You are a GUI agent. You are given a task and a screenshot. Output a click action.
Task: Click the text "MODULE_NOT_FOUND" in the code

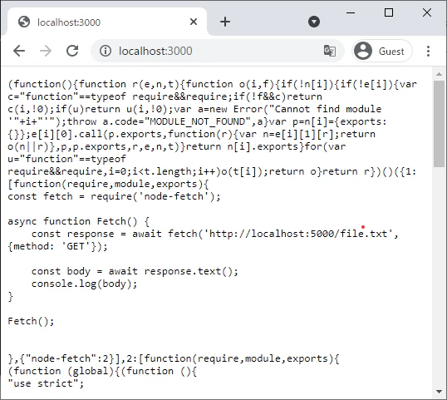(x=197, y=121)
